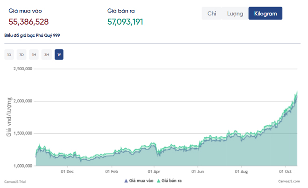Select the Chỉ unit tab
This screenshot has height=188, width=308.
click(x=211, y=13)
